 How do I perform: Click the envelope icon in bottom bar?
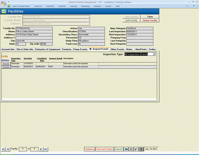click(126, 149)
